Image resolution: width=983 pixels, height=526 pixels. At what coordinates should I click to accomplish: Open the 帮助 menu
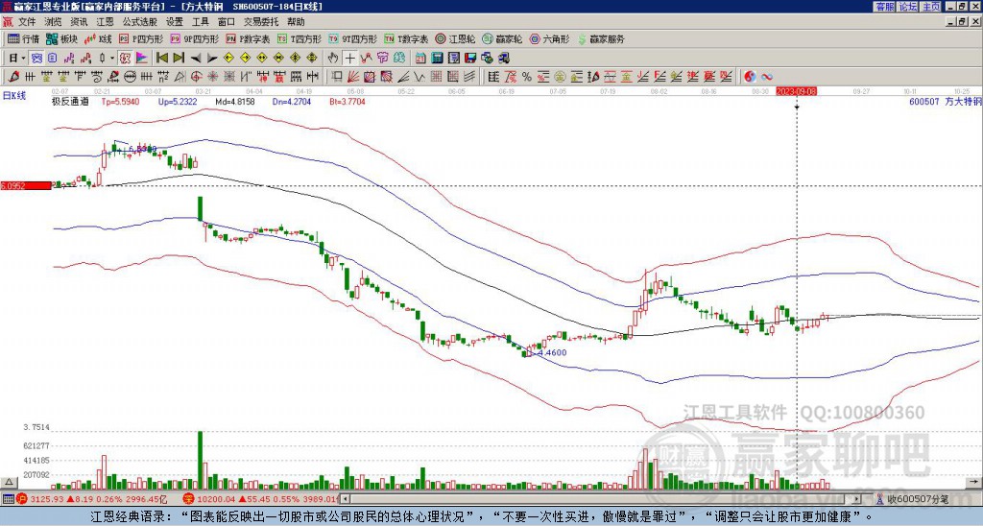296,22
